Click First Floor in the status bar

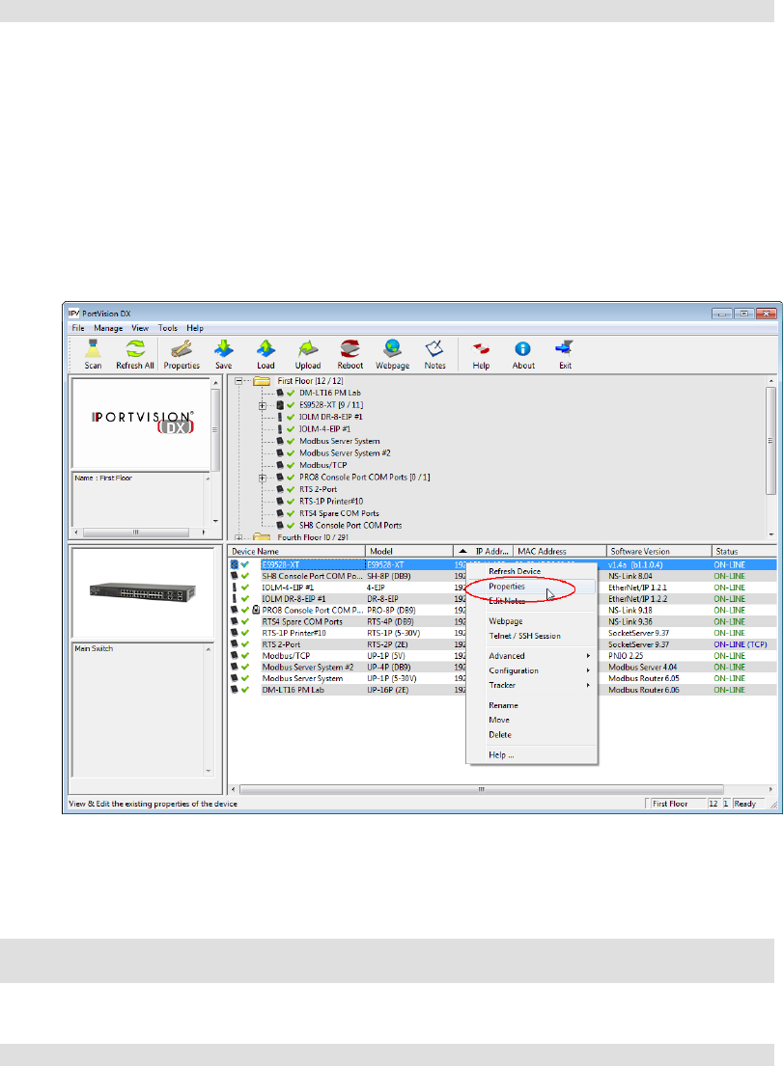(x=670, y=804)
